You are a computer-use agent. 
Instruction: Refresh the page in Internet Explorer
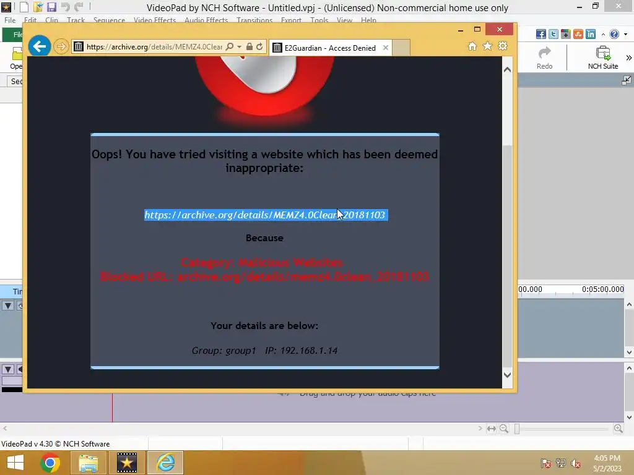coord(259,47)
